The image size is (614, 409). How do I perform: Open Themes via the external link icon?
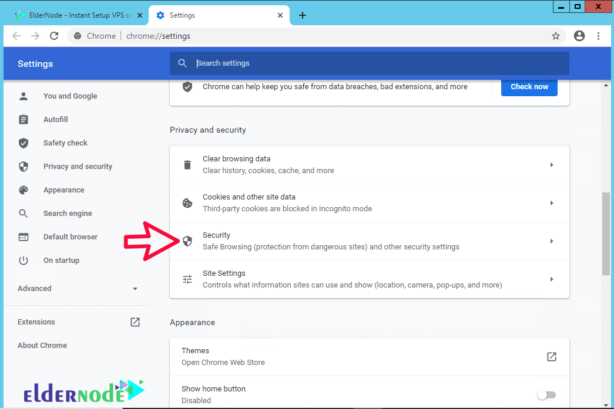pos(551,356)
